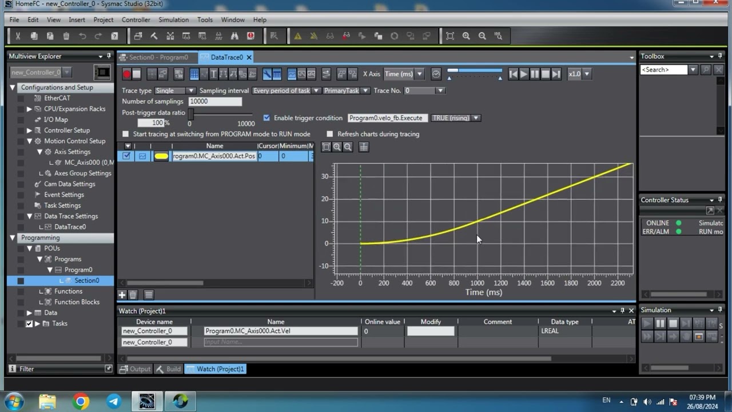Start tracing with the red record button
This screenshot has width=732, height=412.
pos(127,74)
